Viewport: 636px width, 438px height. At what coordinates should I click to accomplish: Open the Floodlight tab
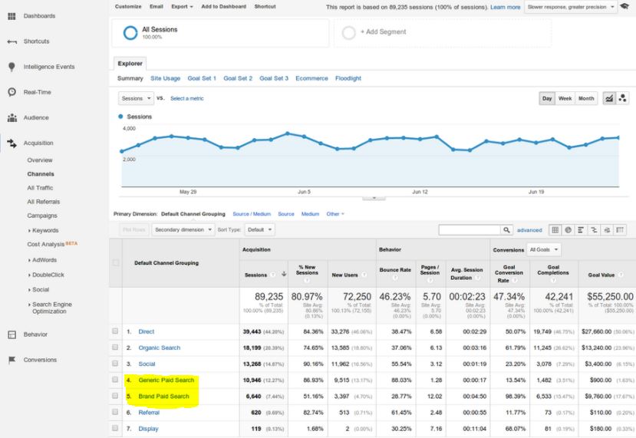(x=348, y=78)
